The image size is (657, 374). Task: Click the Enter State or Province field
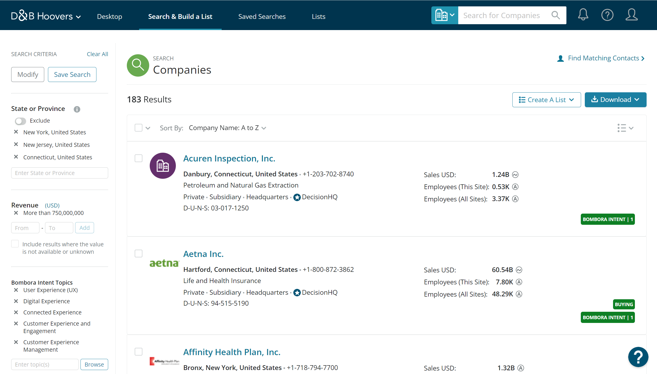tap(59, 173)
